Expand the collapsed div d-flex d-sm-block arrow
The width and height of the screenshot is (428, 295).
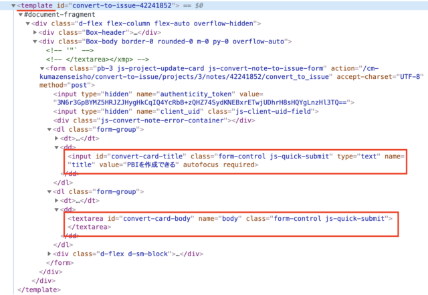coord(49,254)
